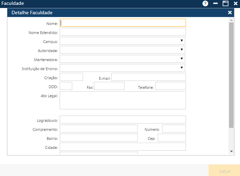Click the Salvar button

pyautogui.click(x=224, y=171)
